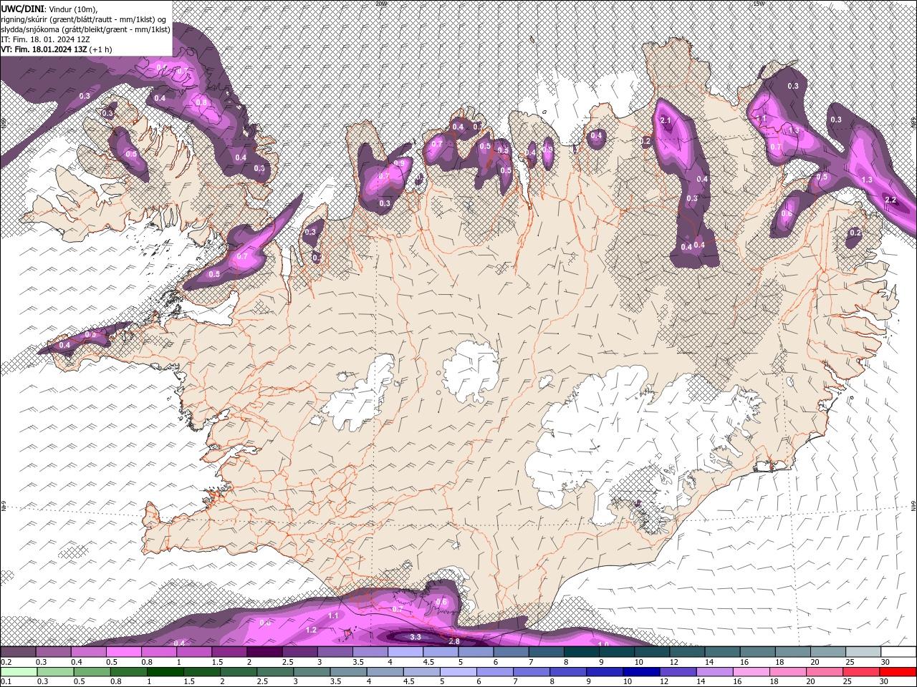This screenshot has height=687, width=917.
Task: Click the 3.3 snowfall maximum label
Action: click(416, 637)
